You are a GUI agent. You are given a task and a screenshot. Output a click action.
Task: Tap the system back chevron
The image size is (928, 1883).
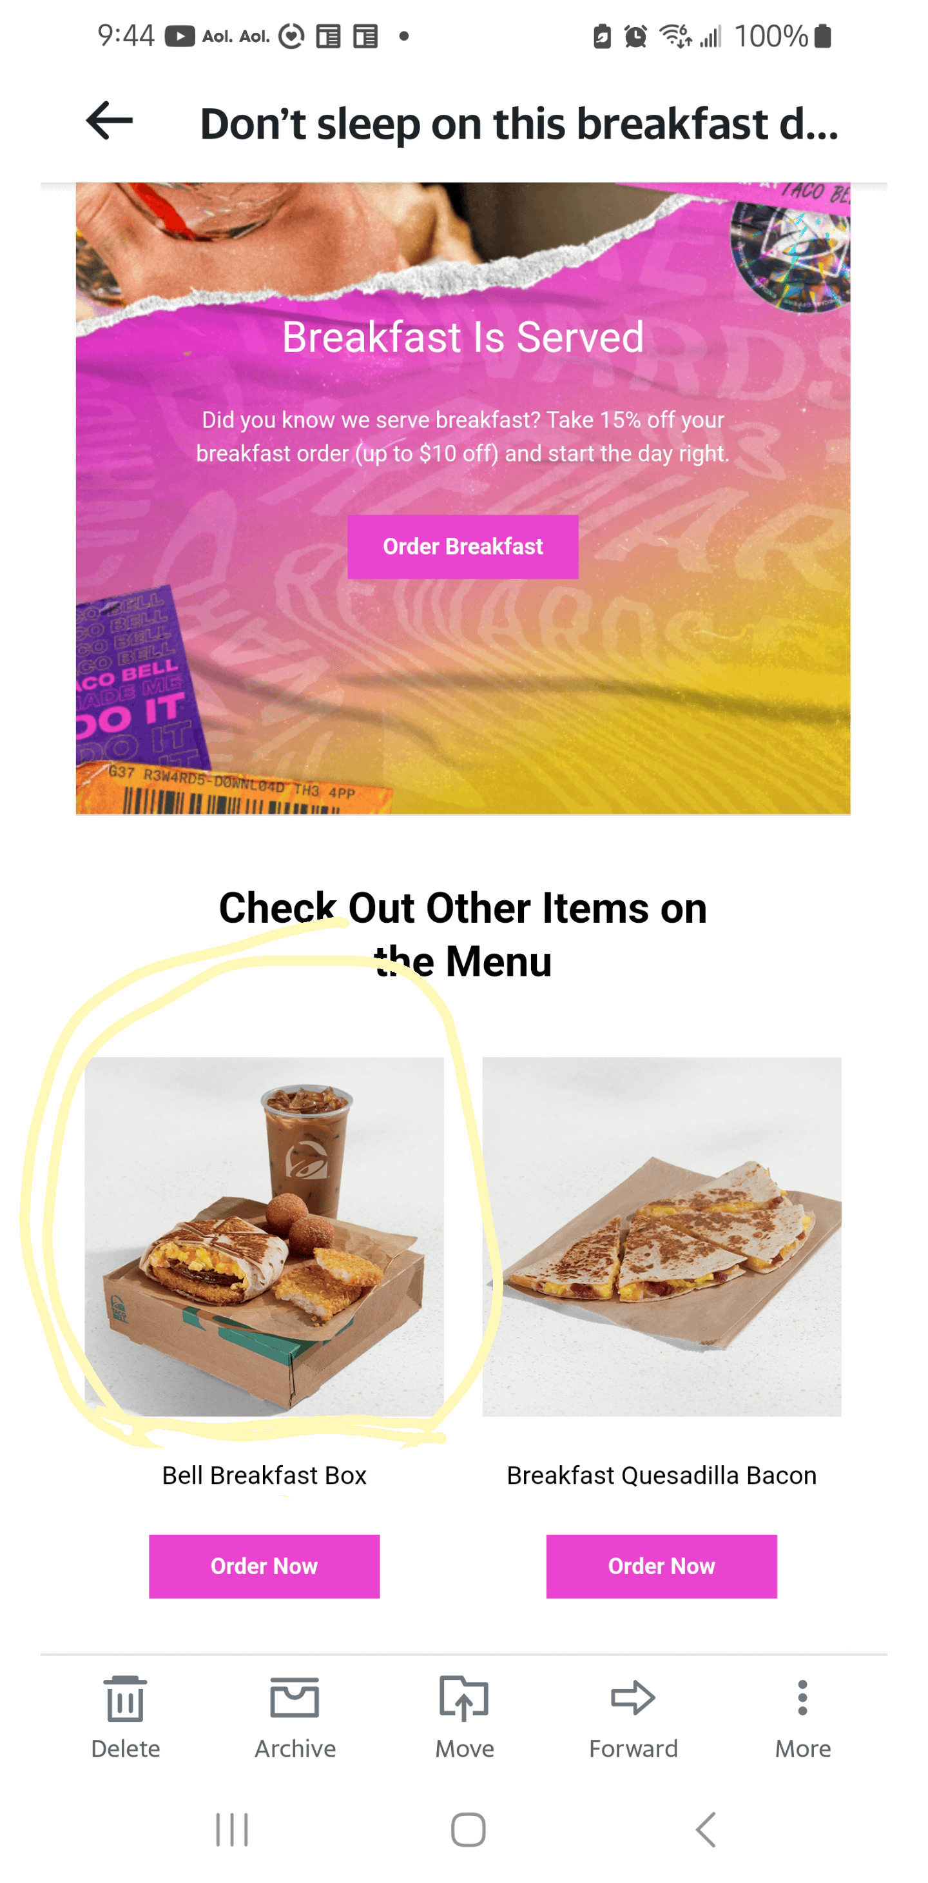[706, 1829]
